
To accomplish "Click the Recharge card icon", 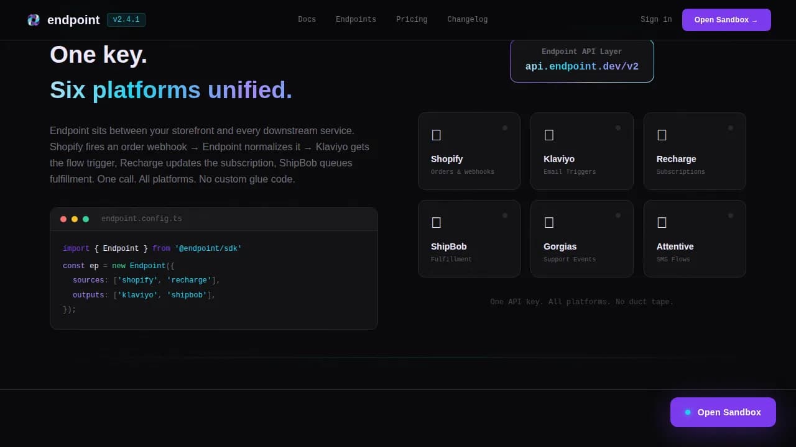I will (x=662, y=135).
